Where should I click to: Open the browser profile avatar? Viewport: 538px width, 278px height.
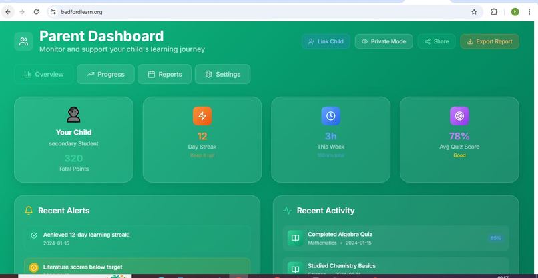click(x=515, y=12)
